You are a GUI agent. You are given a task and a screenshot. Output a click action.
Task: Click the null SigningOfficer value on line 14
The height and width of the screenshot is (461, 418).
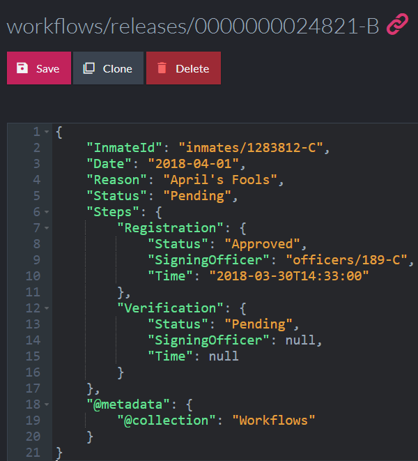(300, 340)
